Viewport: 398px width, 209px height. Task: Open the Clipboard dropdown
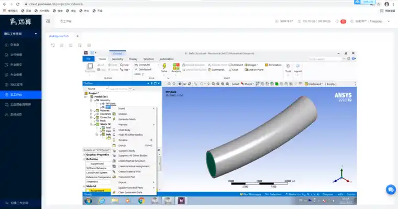[x=314, y=84]
